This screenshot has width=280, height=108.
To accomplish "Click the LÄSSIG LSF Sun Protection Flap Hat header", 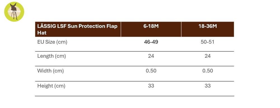I will pyautogui.click(x=77, y=29).
